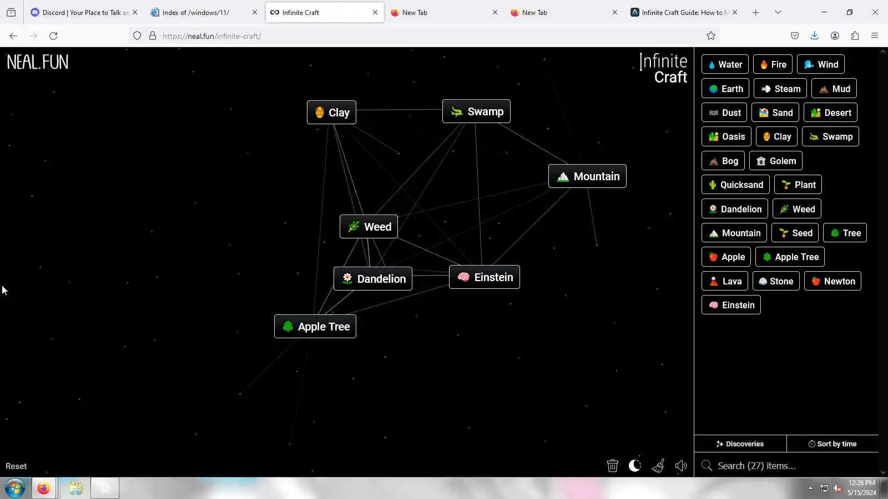
Task: Open Firefox downloads panel
Action: pos(814,36)
